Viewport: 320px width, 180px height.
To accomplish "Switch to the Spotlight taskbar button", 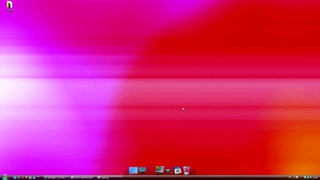I will 56,178.
